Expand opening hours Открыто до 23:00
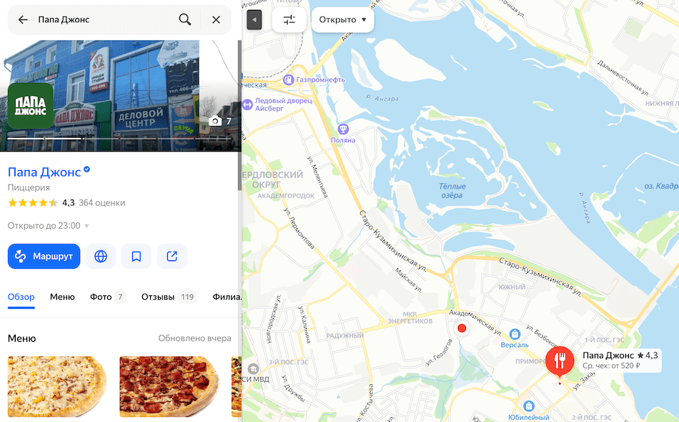The width and height of the screenshot is (679, 422). tap(49, 226)
